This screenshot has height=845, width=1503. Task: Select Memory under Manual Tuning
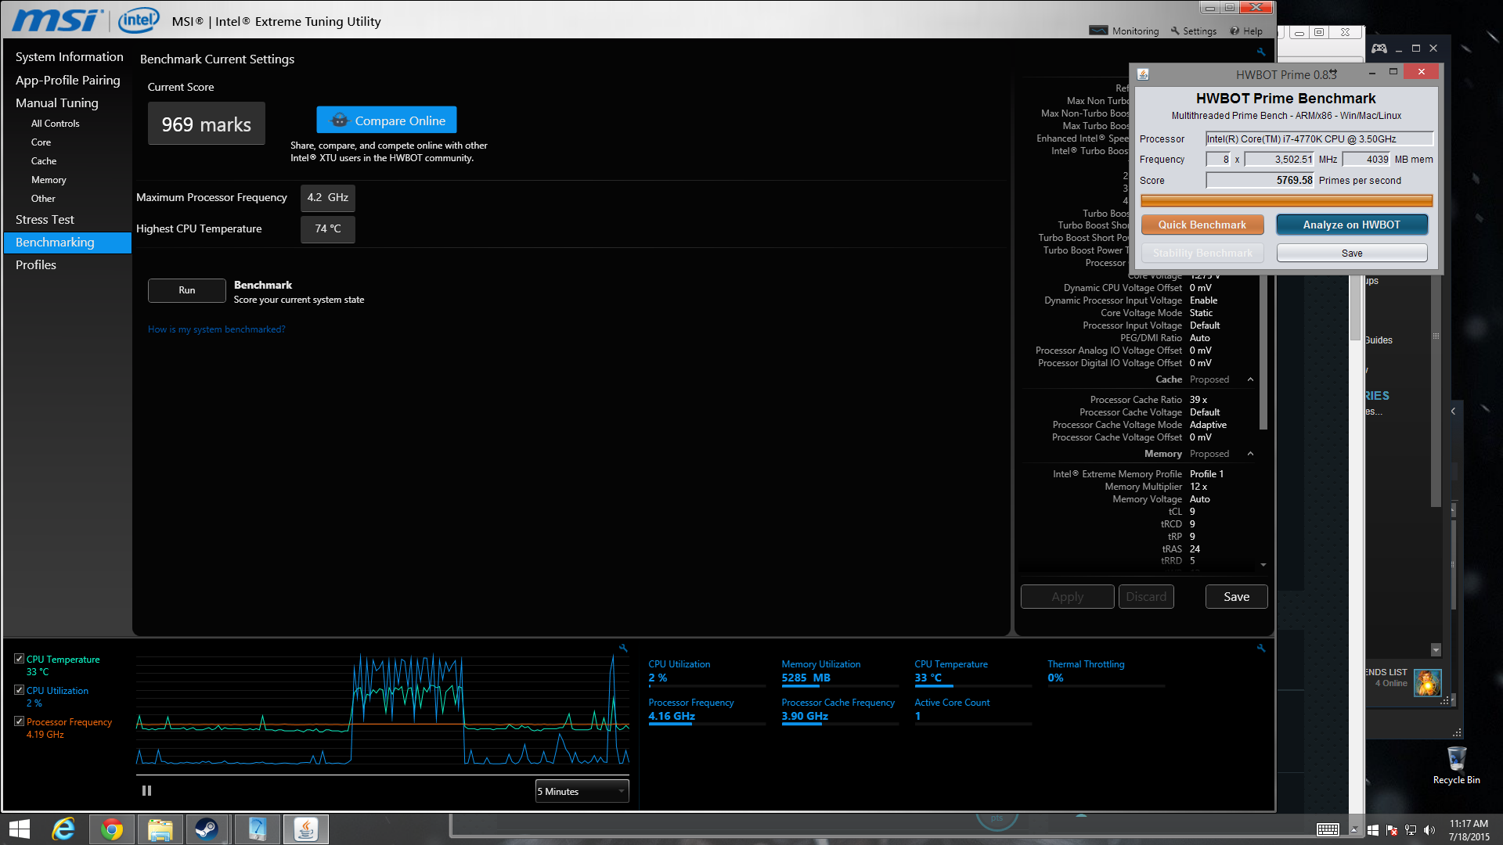(49, 180)
